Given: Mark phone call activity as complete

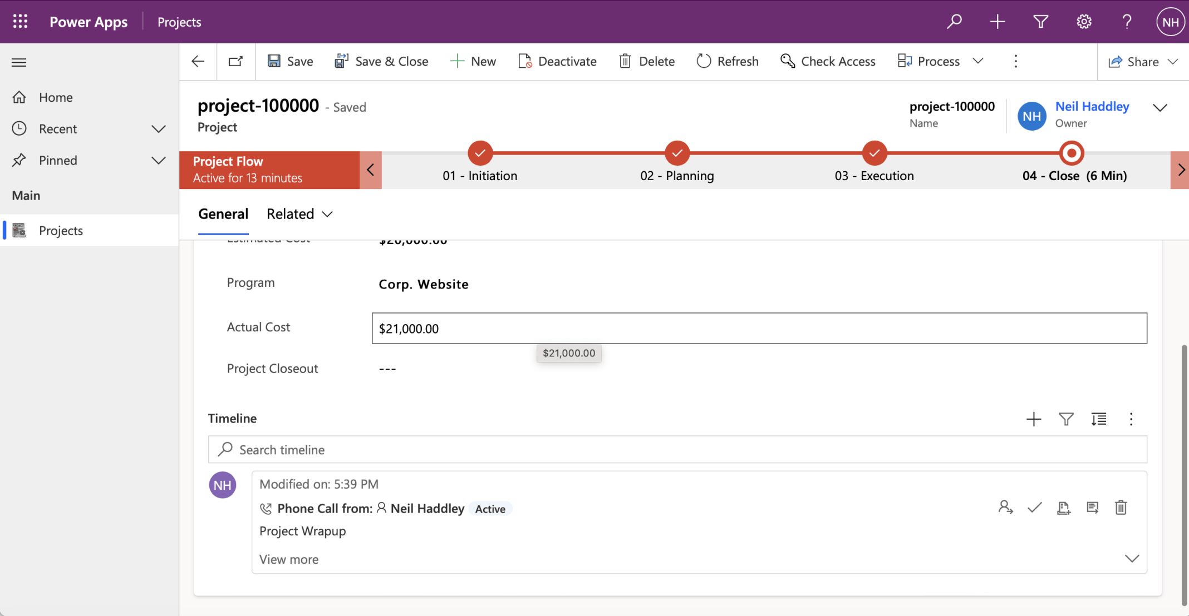Looking at the screenshot, I should pos(1034,508).
